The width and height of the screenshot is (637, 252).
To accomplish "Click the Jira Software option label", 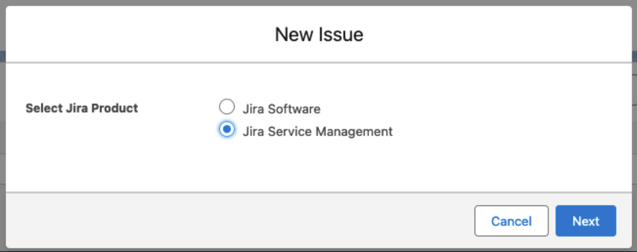I will (281, 109).
